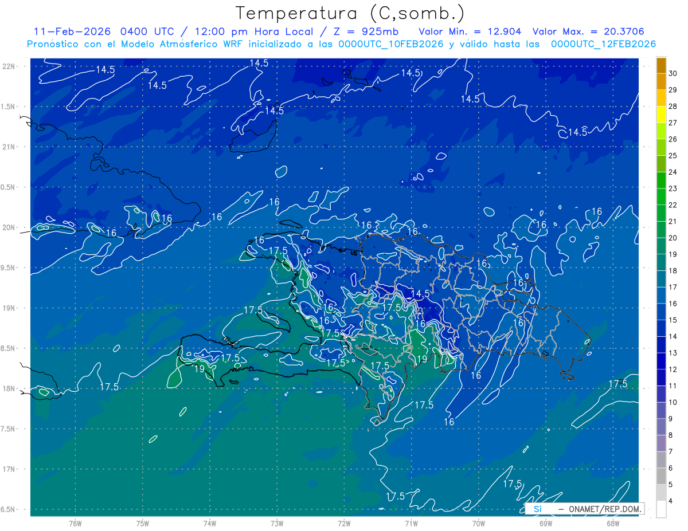This screenshot has width=688, height=531.
Task: Click the title "Temperatura (C,somb.)"
Action: 350,13
